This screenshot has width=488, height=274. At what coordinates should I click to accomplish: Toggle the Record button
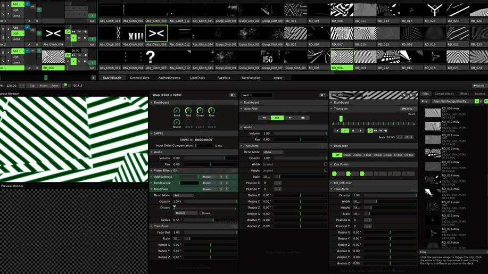coord(479,86)
